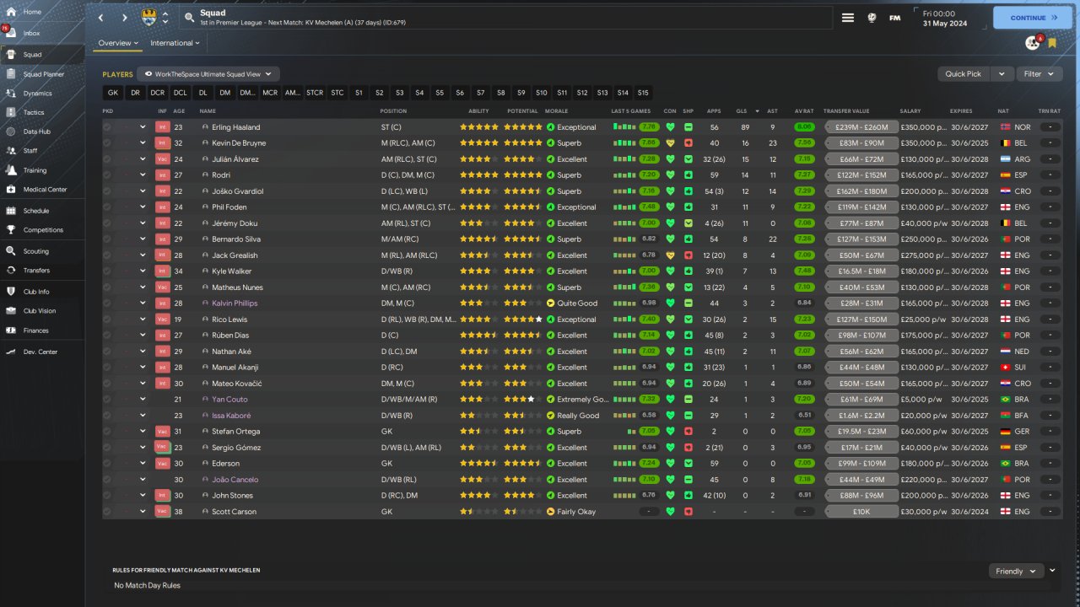Screen dimensions: 1080x607
Task: Click the club badge in the header
Action: (x=150, y=17)
